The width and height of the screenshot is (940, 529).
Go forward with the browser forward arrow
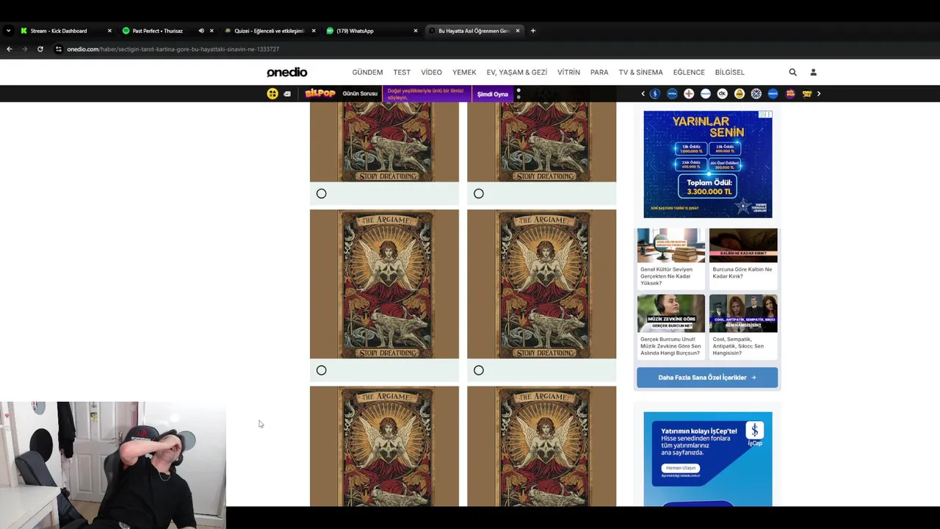pos(24,49)
